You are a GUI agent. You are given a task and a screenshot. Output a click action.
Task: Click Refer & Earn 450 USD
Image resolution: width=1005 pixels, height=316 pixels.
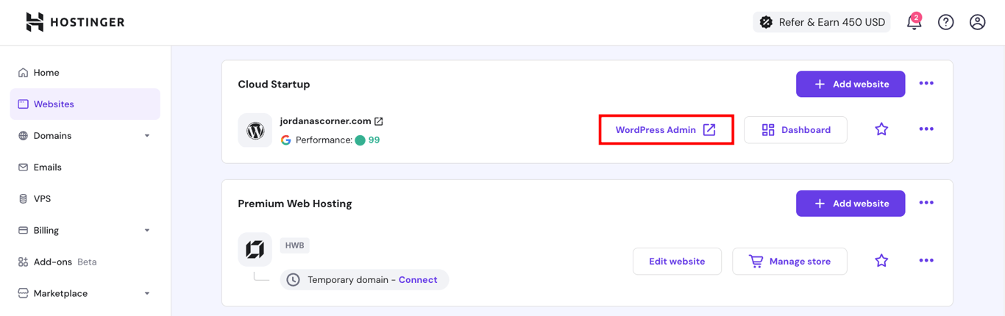[x=822, y=22]
